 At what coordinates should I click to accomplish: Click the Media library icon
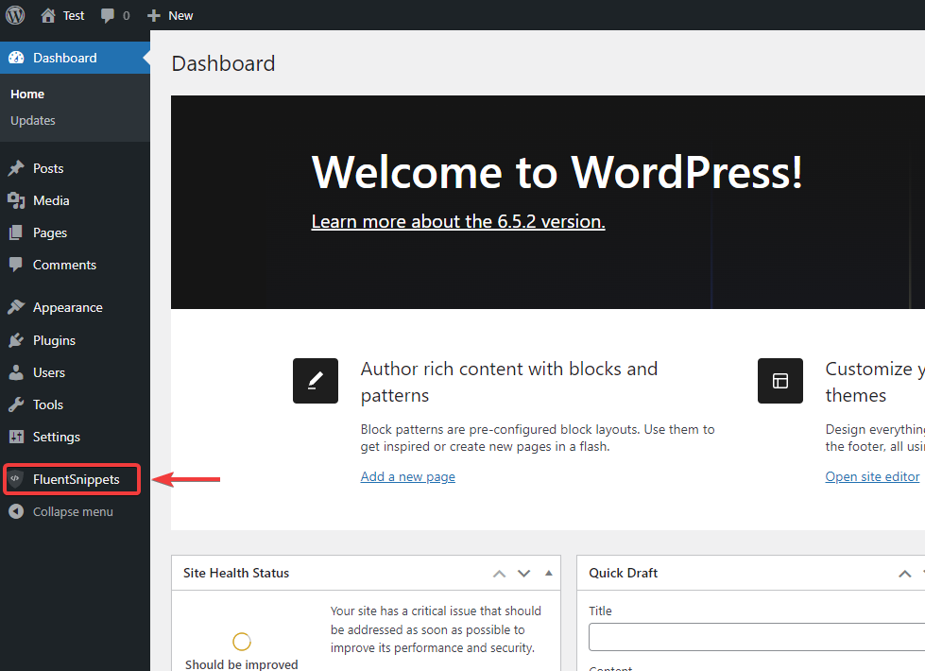(x=16, y=200)
